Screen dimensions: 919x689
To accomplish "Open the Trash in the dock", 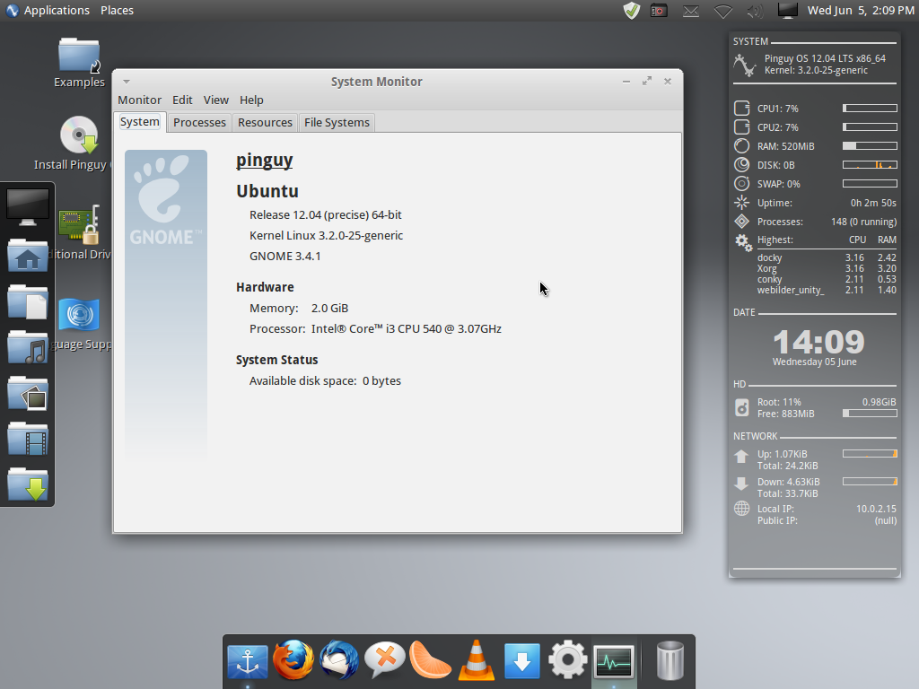I will 670,660.
